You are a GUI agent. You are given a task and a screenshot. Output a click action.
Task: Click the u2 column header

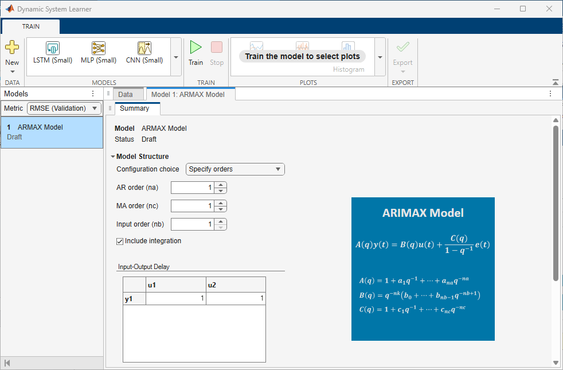point(236,285)
